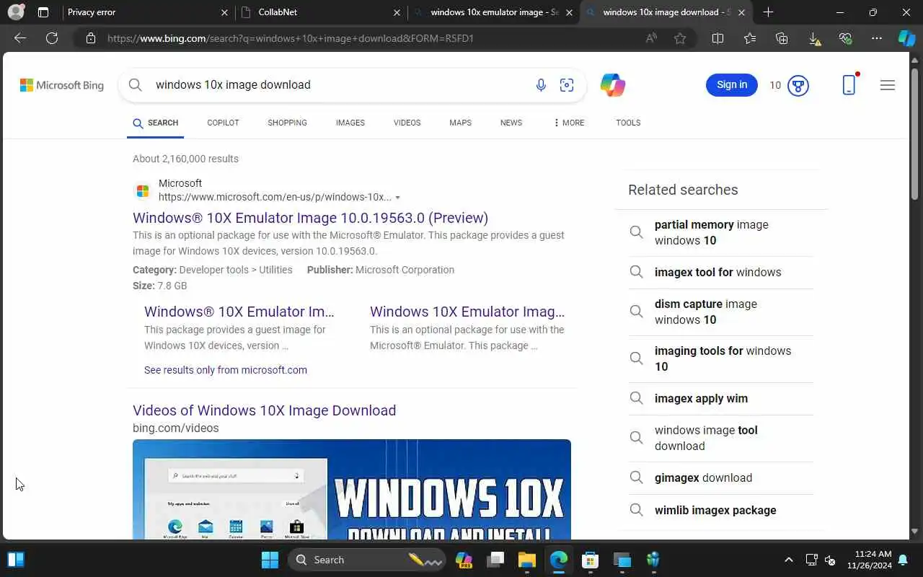
Task: Start voice search with the microphone icon
Action: point(541,85)
